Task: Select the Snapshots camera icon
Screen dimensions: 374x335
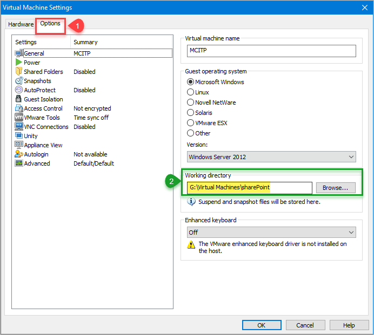Action: click(19, 81)
